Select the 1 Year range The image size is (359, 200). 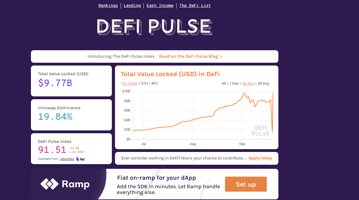click(x=234, y=83)
